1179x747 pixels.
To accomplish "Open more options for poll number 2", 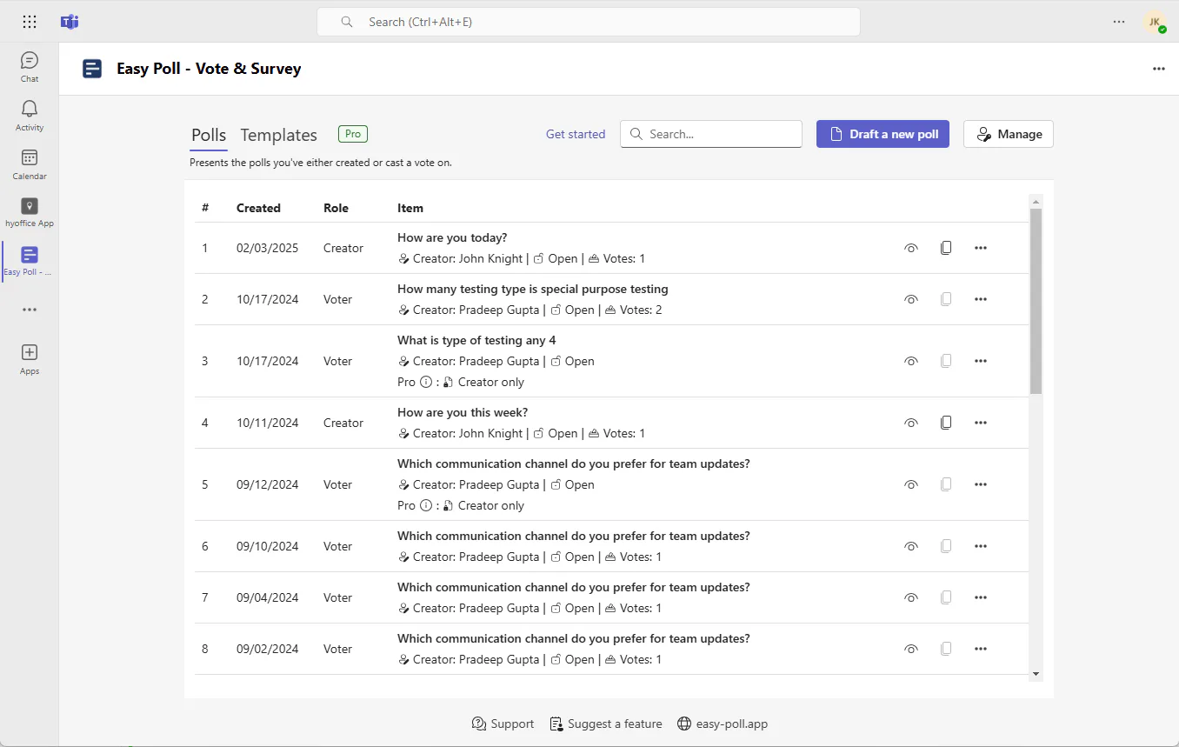I will click(981, 299).
